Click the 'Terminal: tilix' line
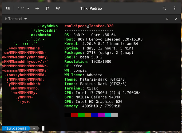182x133 pixels. [x=81, y=88]
